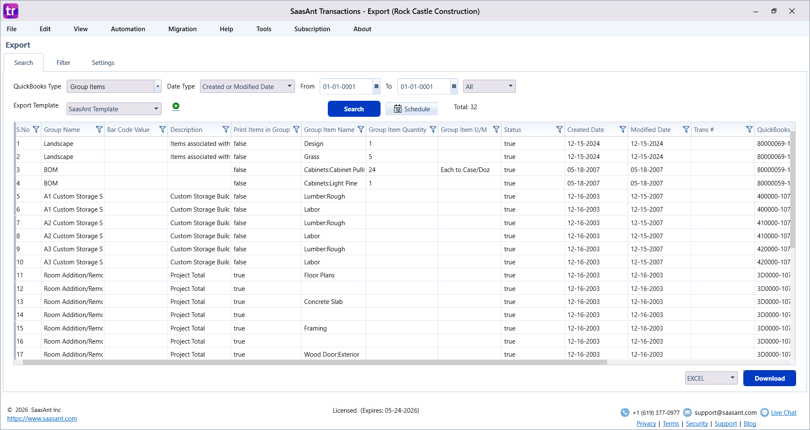Screen dimensions: 810x430
Task: Open the Support link
Action: [x=726, y=424]
